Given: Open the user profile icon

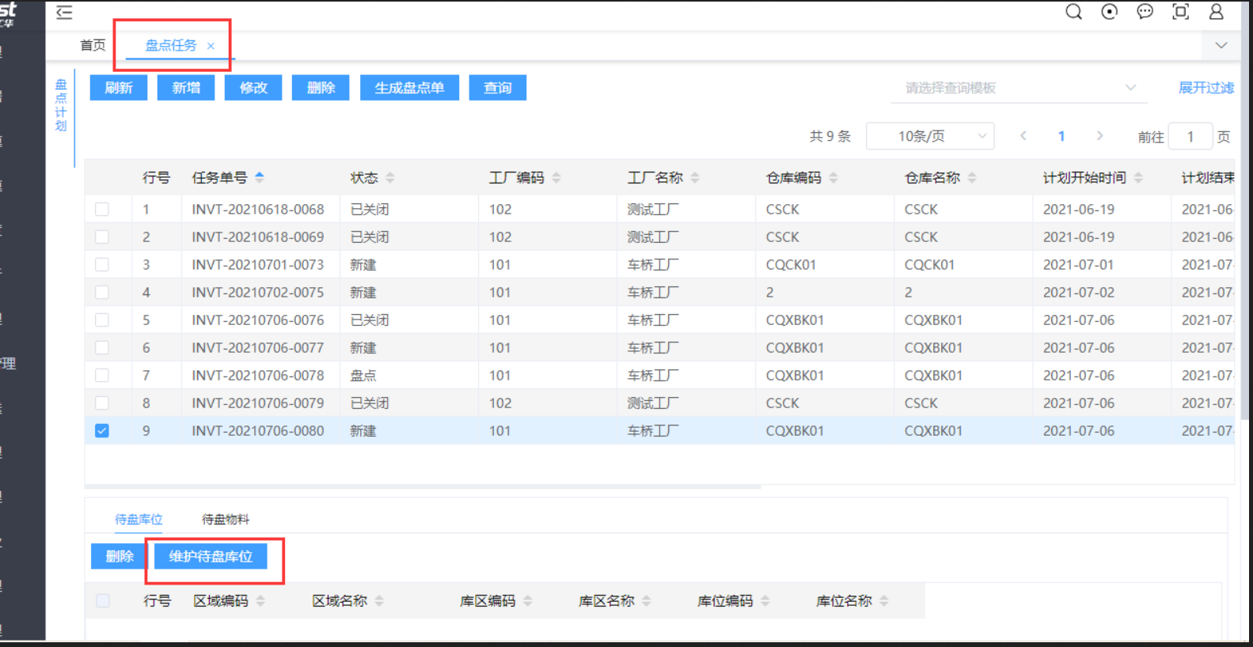Looking at the screenshot, I should 1216,12.
